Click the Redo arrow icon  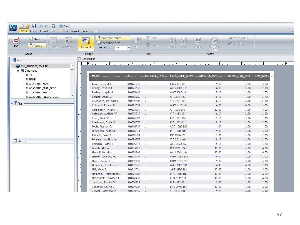(47, 26)
